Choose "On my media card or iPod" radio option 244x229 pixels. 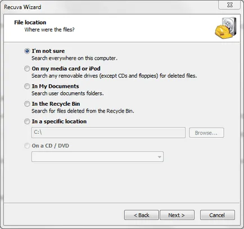[27, 69]
